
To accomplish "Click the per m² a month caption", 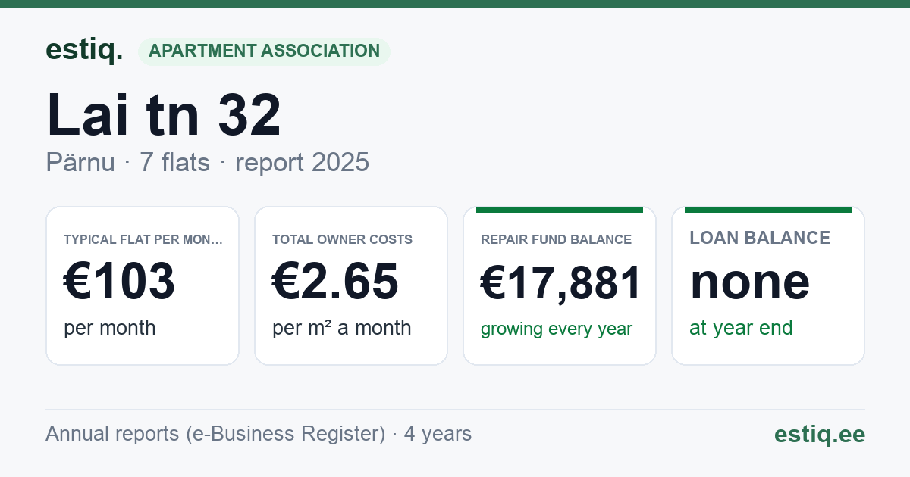I will click(342, 328).
